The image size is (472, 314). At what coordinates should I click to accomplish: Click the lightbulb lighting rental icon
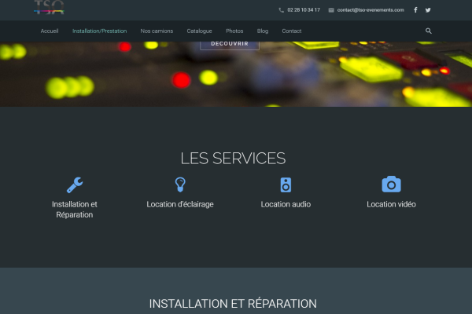pyautogui.click(x=180, y=184)
